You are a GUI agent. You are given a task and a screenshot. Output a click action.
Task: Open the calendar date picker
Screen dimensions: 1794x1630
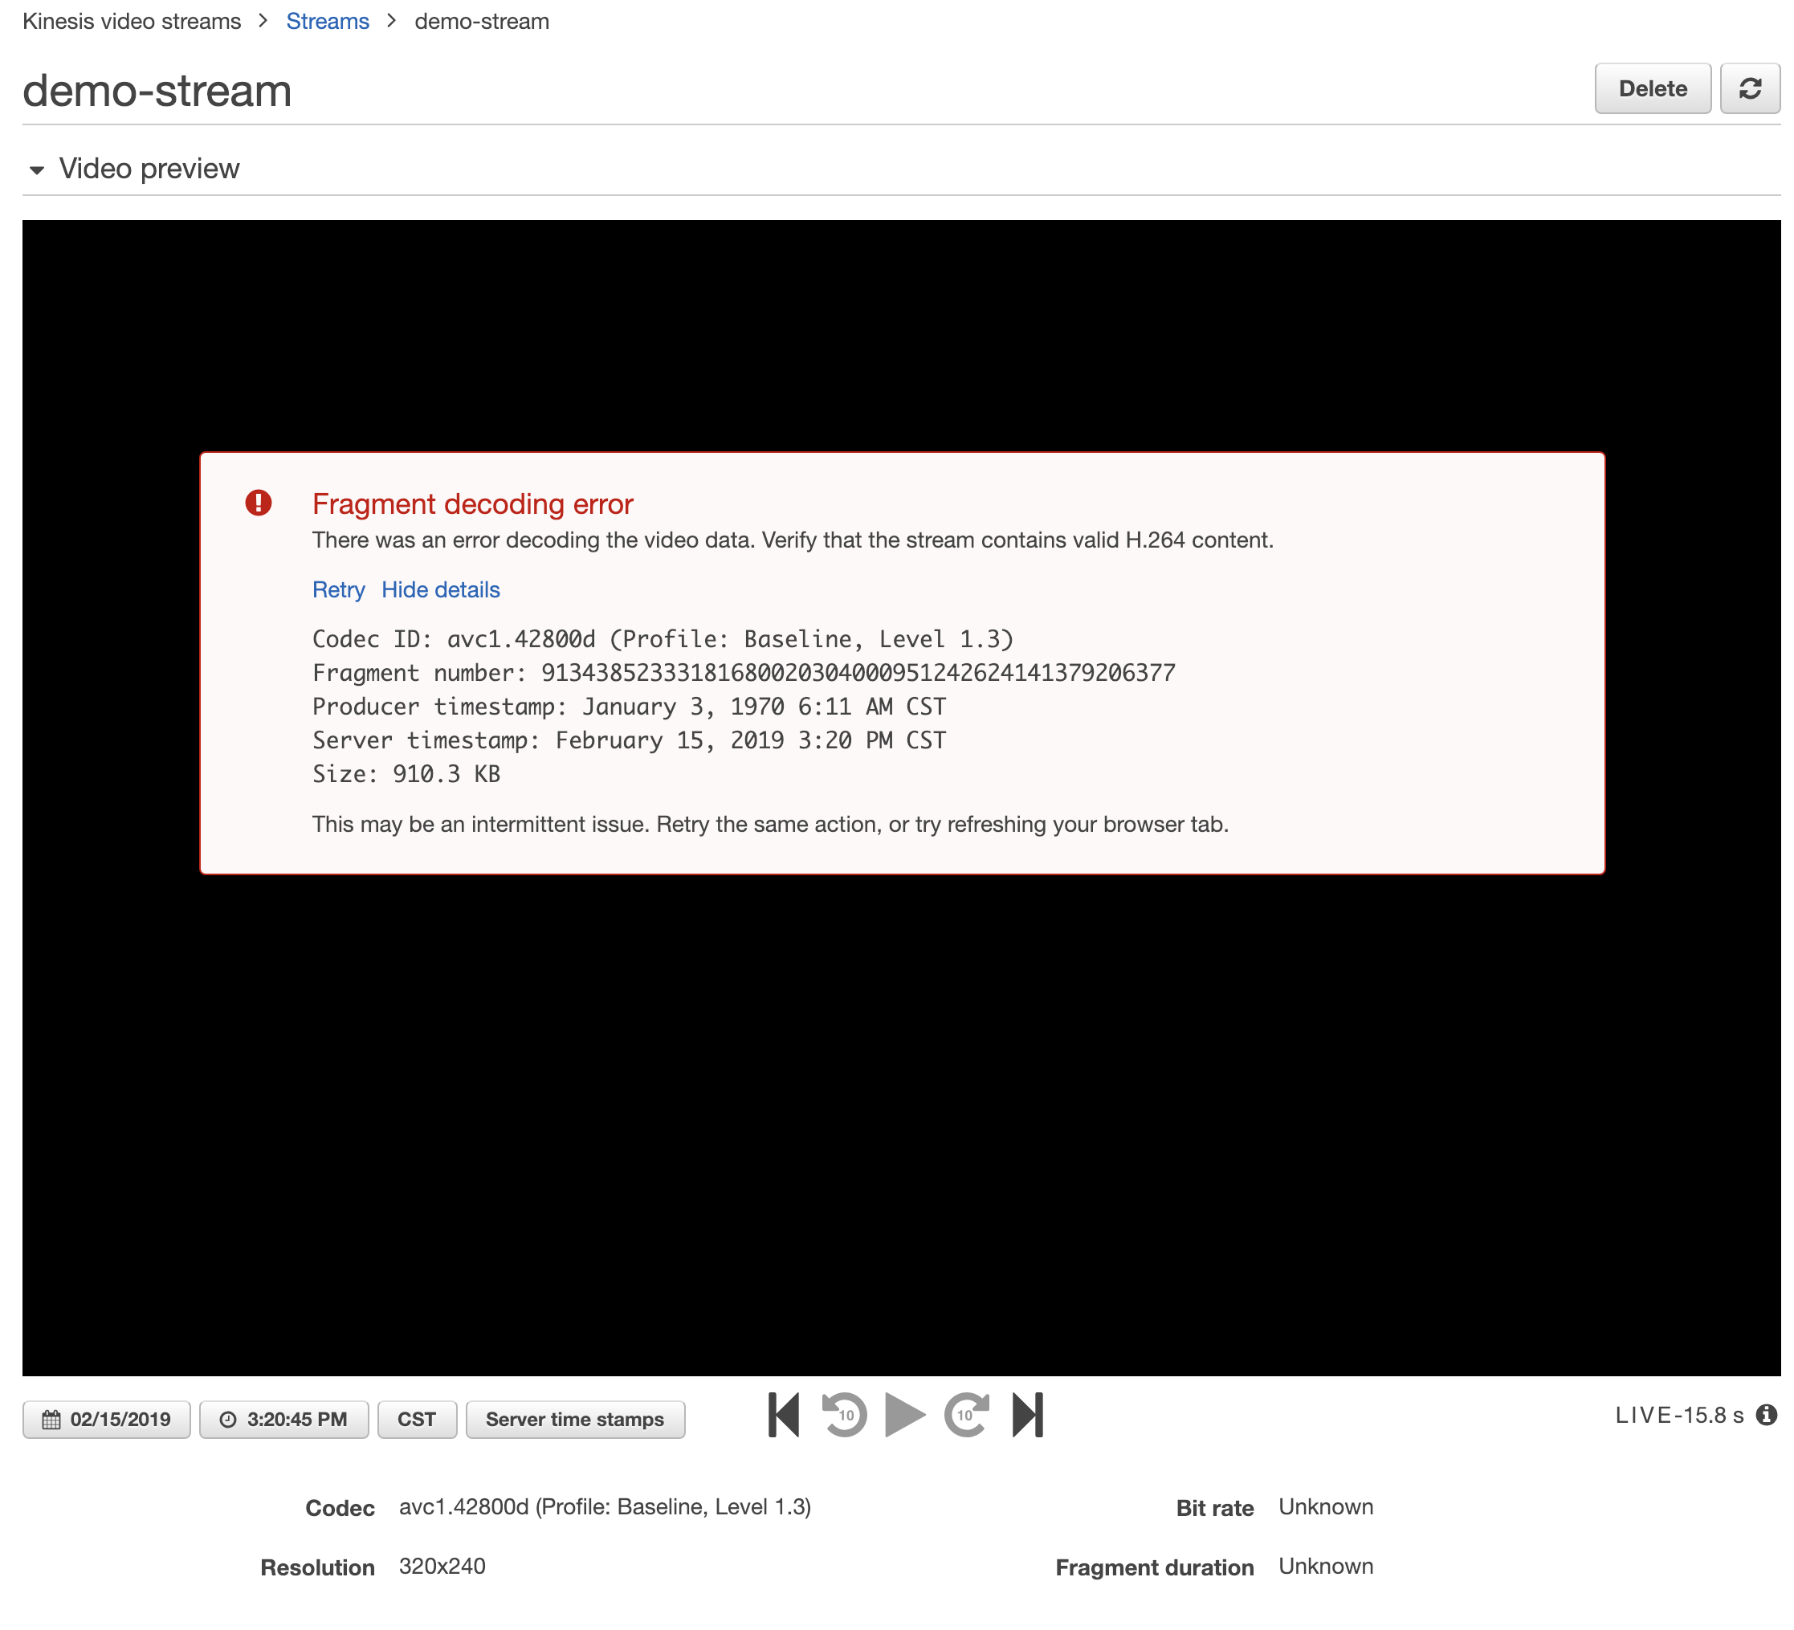51,1419
